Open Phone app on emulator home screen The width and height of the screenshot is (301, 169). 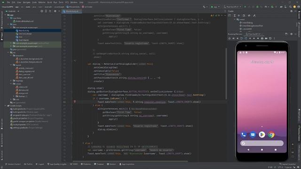pyautogui.click(x=244, y=135)
